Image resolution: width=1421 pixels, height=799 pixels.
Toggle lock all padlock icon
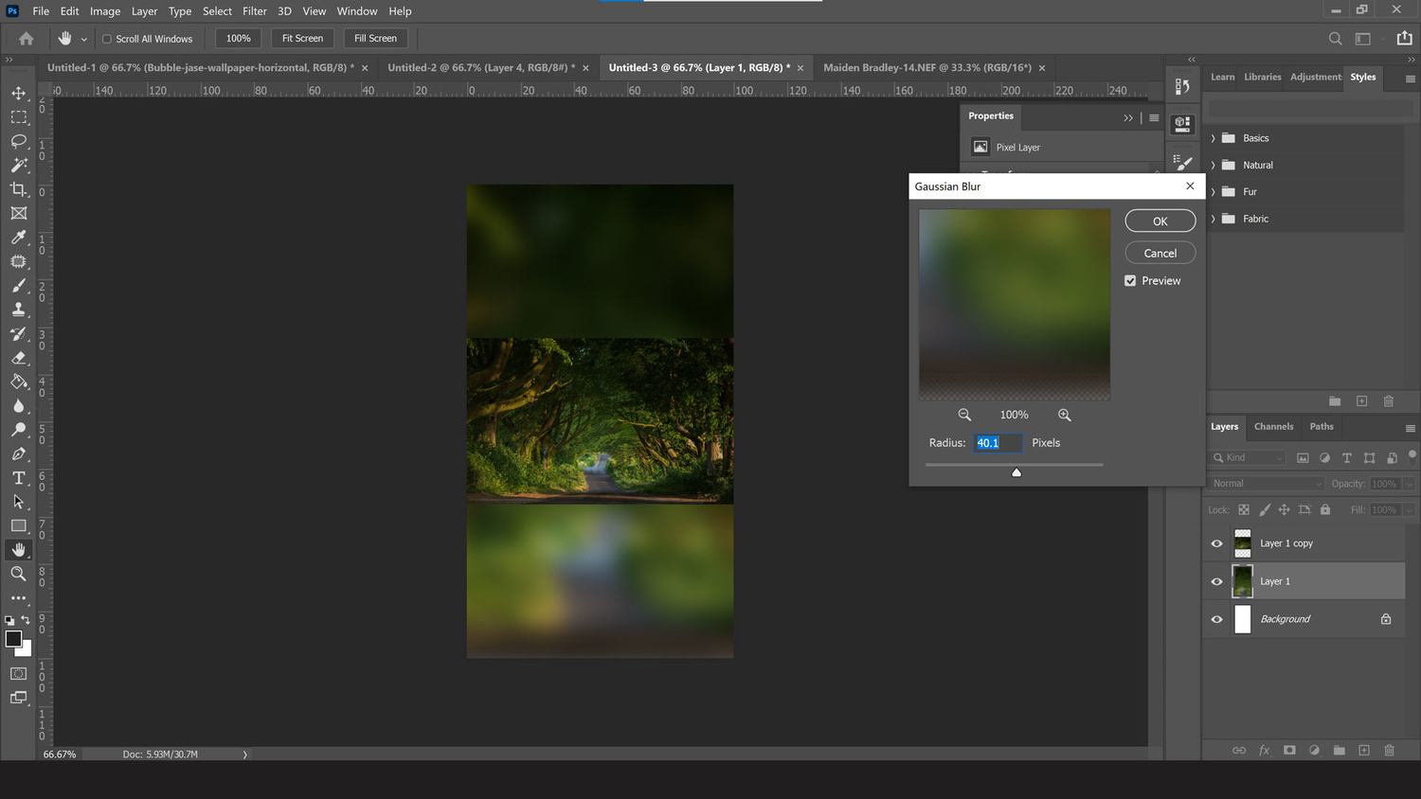click(1325, 509)
